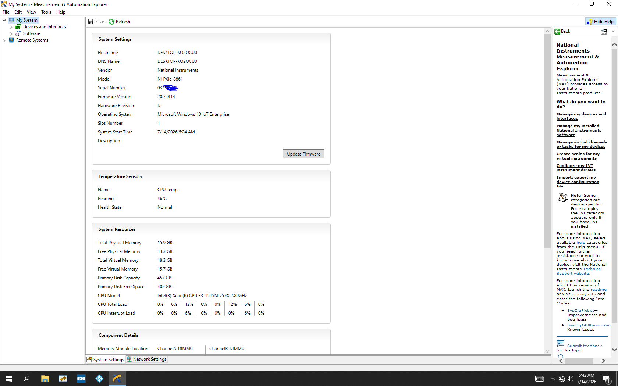Image resolution: width=618 pixels, height=386 pixels.
Task: Switch to System Settings tab
Action: coord(106,360)
